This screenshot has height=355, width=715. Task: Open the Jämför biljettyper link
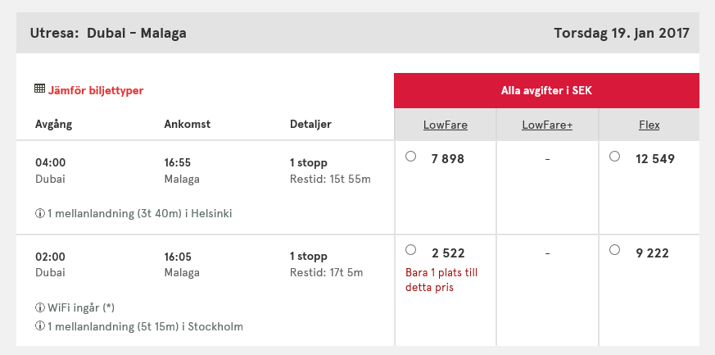(96, 90)
